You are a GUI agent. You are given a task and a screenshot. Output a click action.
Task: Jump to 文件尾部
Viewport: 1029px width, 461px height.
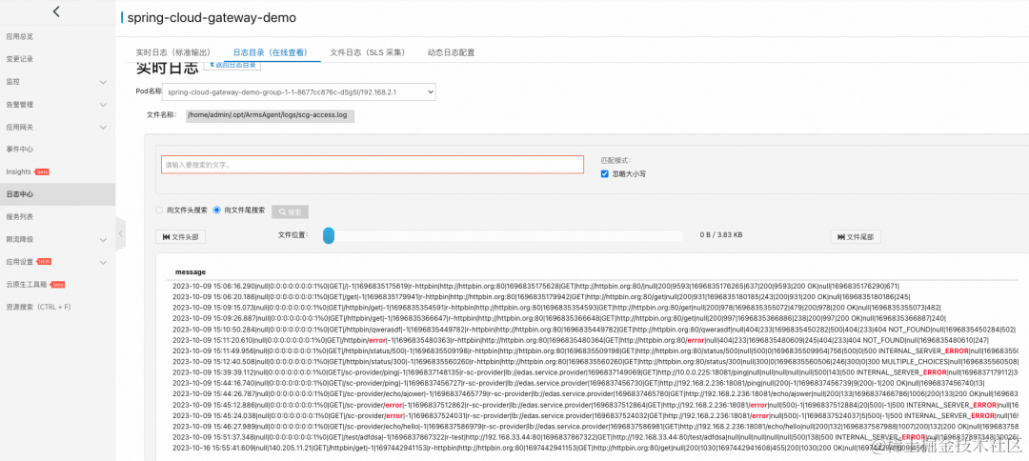pos(856,237)
